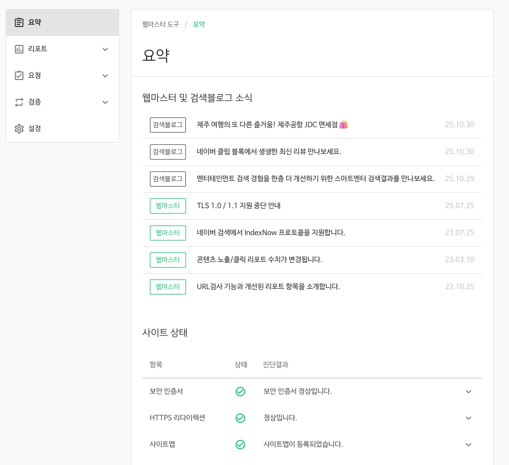Click the 리포트 bar-chart icon

point(19,49)
